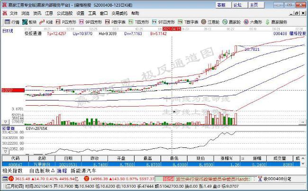Collapse the 能量潮 OBV panel triangle button
The width and height of the screenshot is (308, 191).
pos(5,152)
